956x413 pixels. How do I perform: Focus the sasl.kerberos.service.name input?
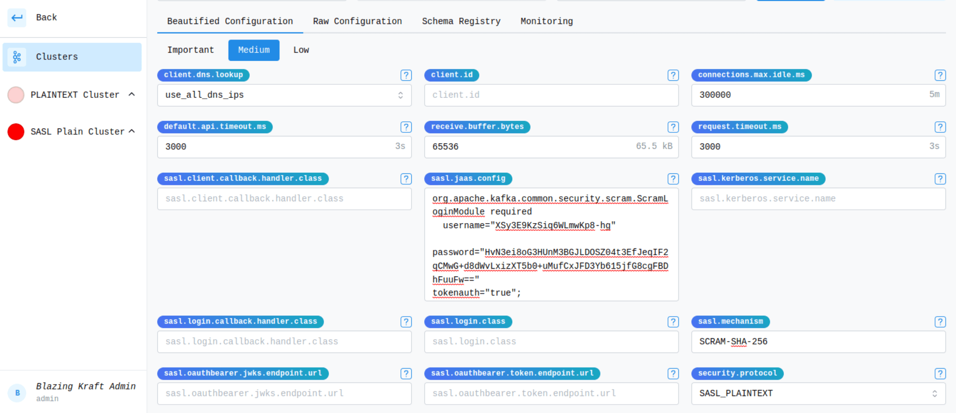pos(819,199)
